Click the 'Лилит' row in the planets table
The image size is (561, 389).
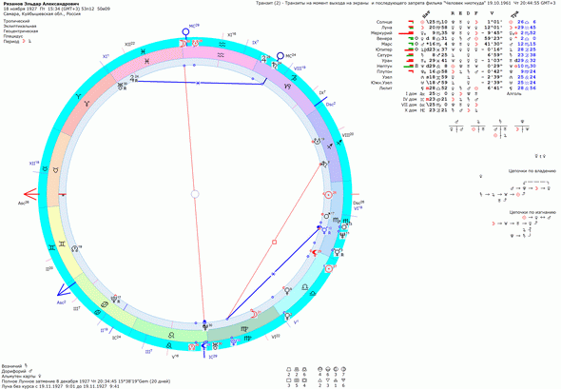coord(456,88)
